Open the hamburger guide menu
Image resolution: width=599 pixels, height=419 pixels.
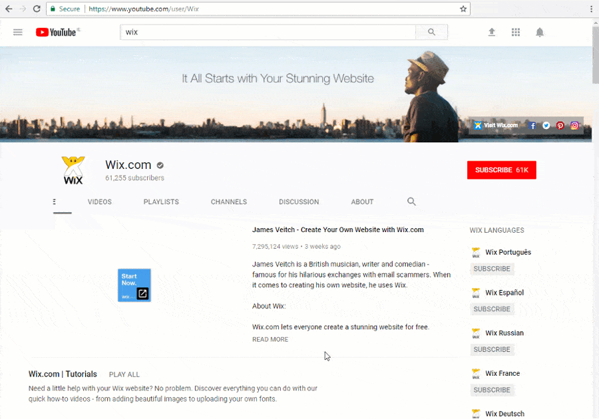point(17,32)
